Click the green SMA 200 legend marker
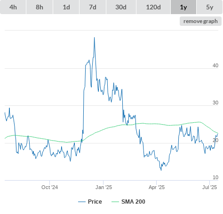The image size is (223, 214). click(x=115, y=202)
